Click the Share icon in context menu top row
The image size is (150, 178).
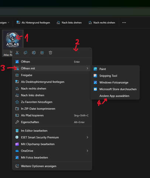tap(42, 53)
